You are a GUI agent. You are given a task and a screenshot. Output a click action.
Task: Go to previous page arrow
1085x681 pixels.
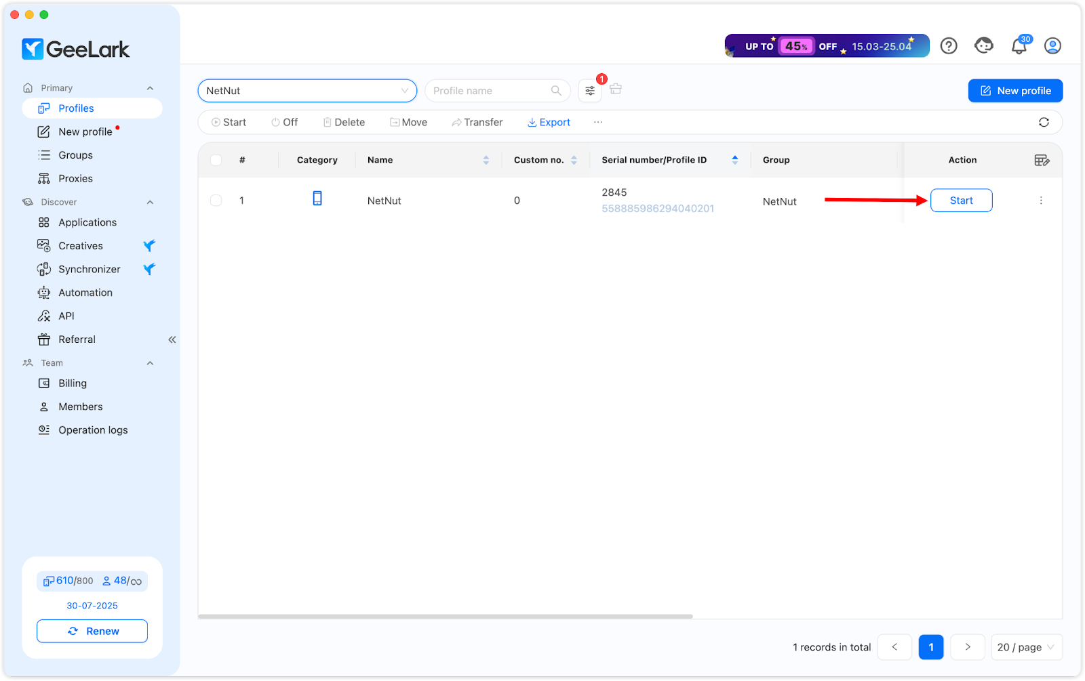(894, 647)
